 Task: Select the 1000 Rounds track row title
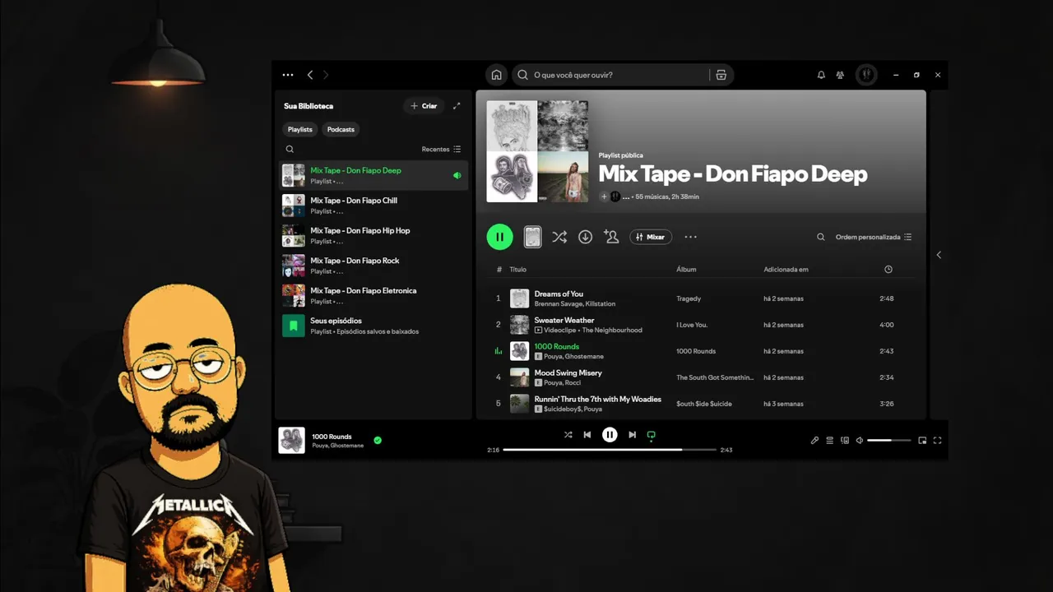(x=557, y=346)
